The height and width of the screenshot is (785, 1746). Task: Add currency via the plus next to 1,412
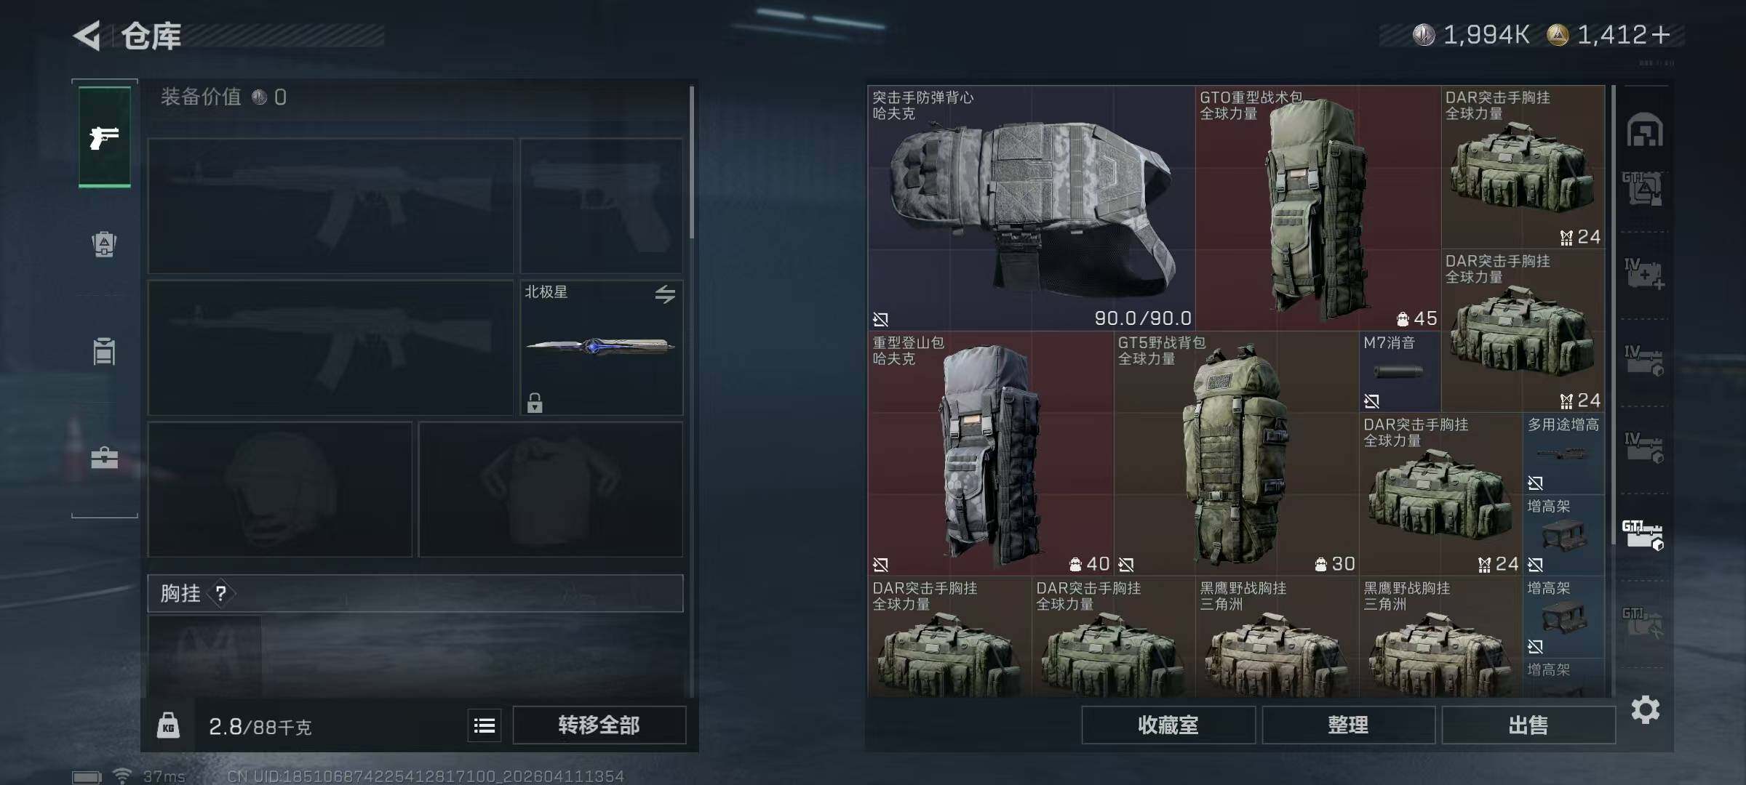click(1661, 35)
